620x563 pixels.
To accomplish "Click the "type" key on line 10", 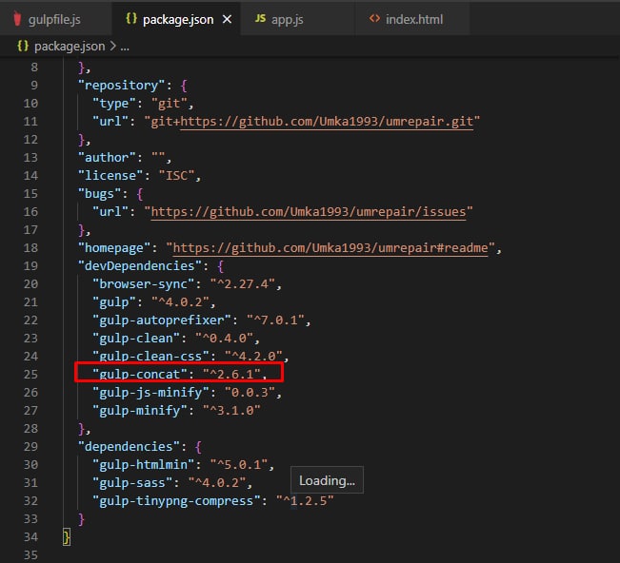I will (114, 103).
